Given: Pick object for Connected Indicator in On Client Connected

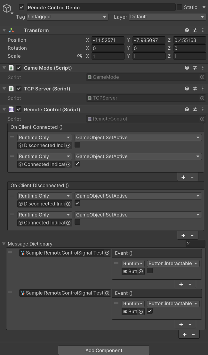Looking at the screenshot, I should (68, 165).
